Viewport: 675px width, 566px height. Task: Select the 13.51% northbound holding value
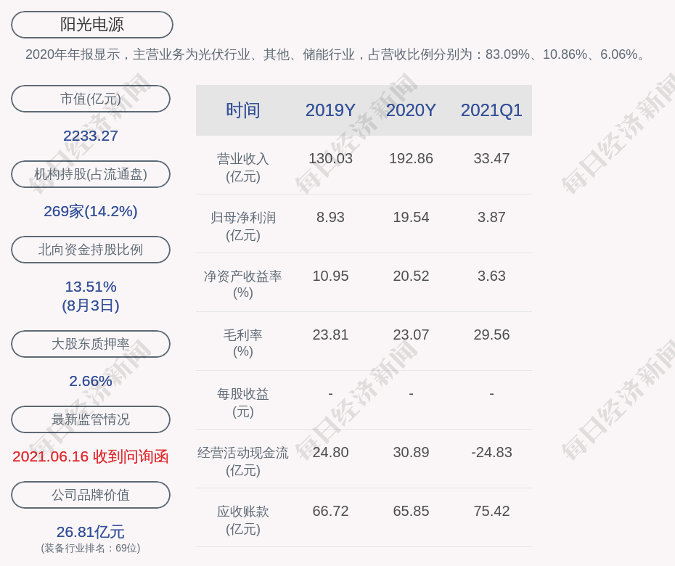point(91,287)
